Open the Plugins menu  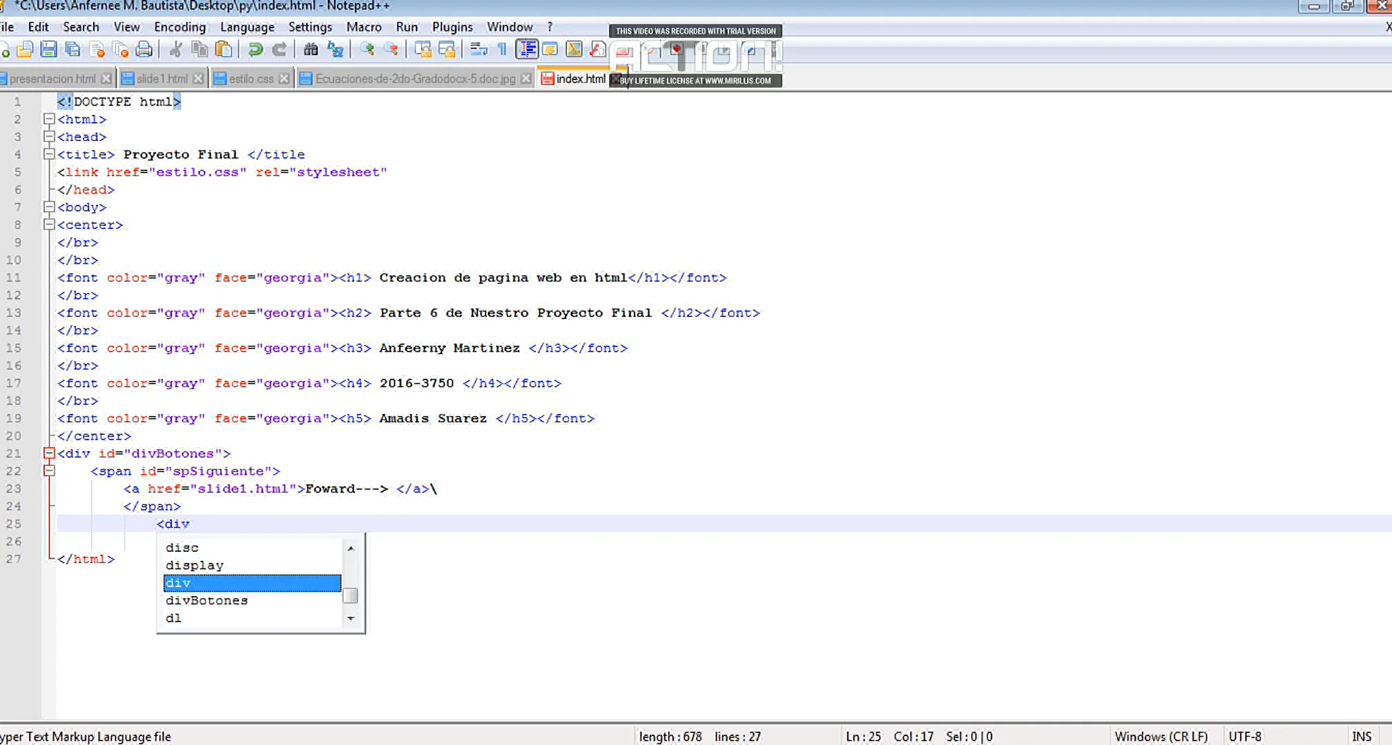click(x=452, y=27)
